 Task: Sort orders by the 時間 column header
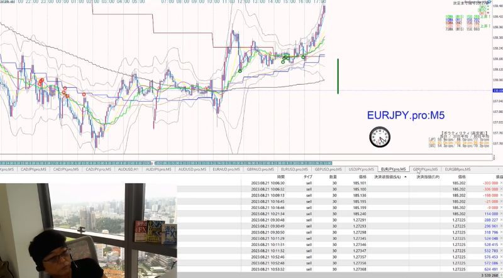click(280, 177)
